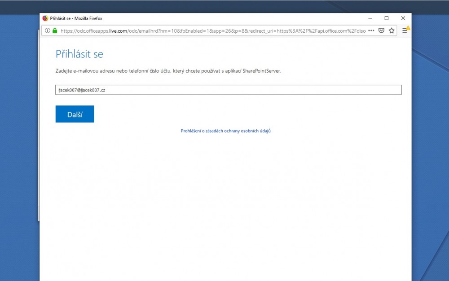Click the background window edge left of Firefox

click(38, 134)
